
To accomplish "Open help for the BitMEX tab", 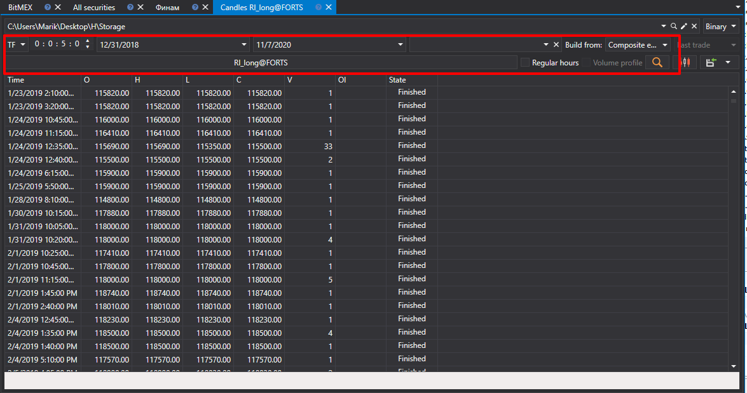I will [x=47, y=7].
